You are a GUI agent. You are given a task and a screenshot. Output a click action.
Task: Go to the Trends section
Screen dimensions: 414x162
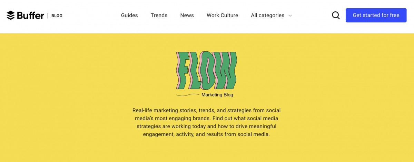tap(159, 15)
